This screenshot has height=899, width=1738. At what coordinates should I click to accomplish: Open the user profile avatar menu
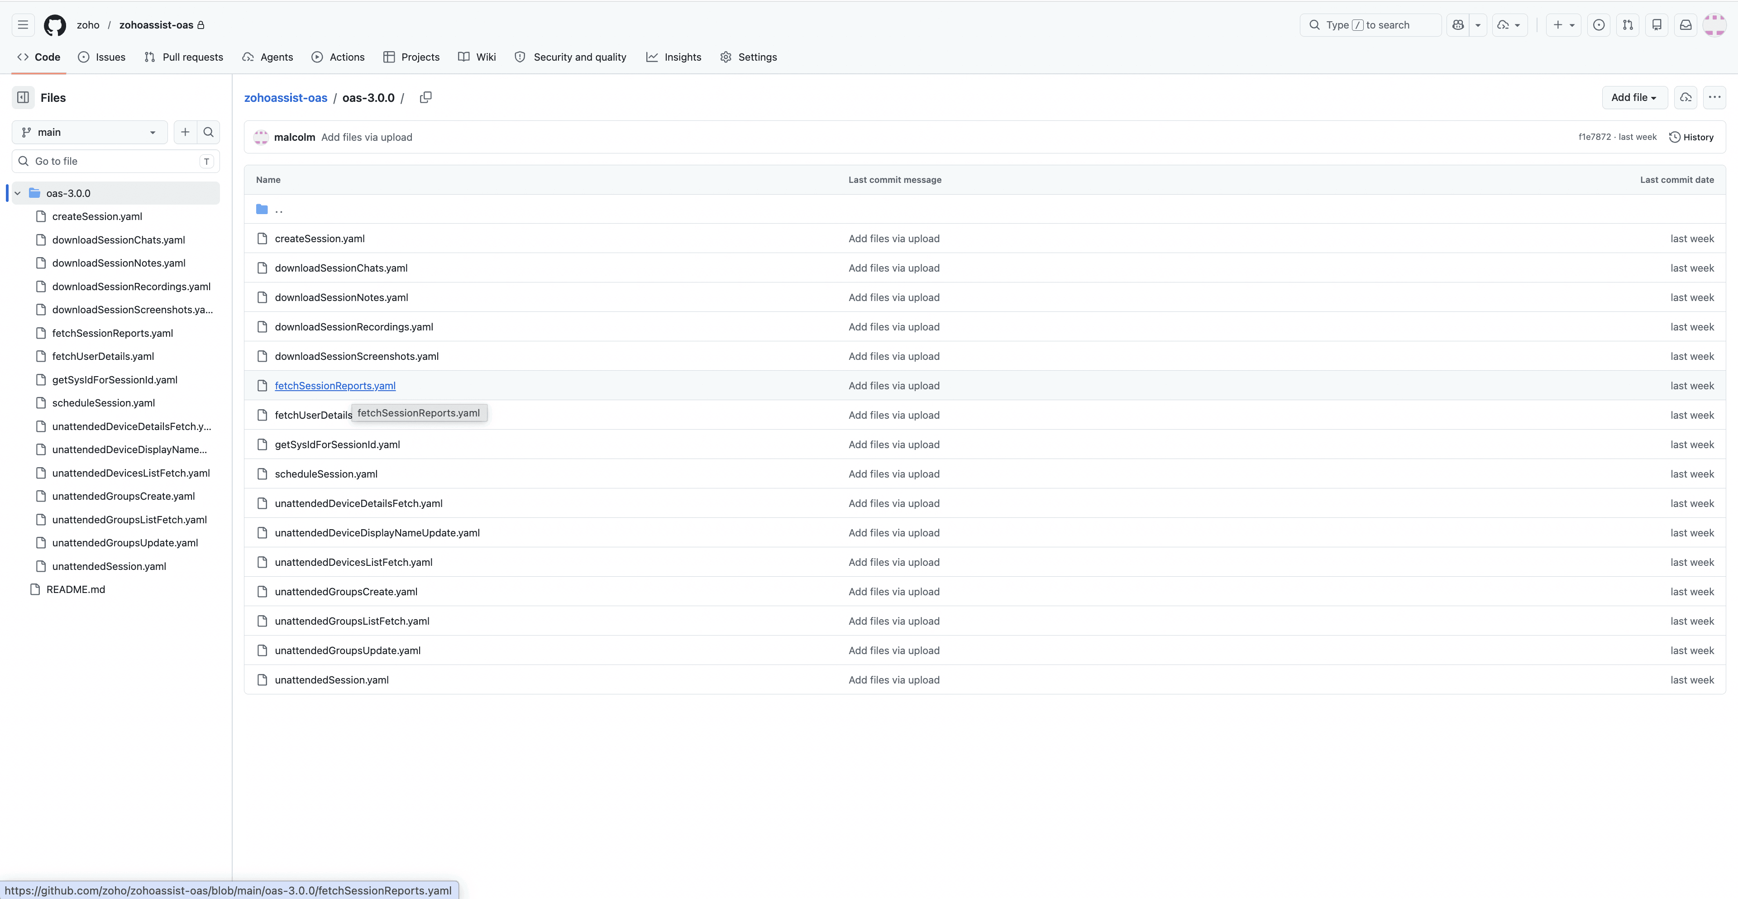1714,25
